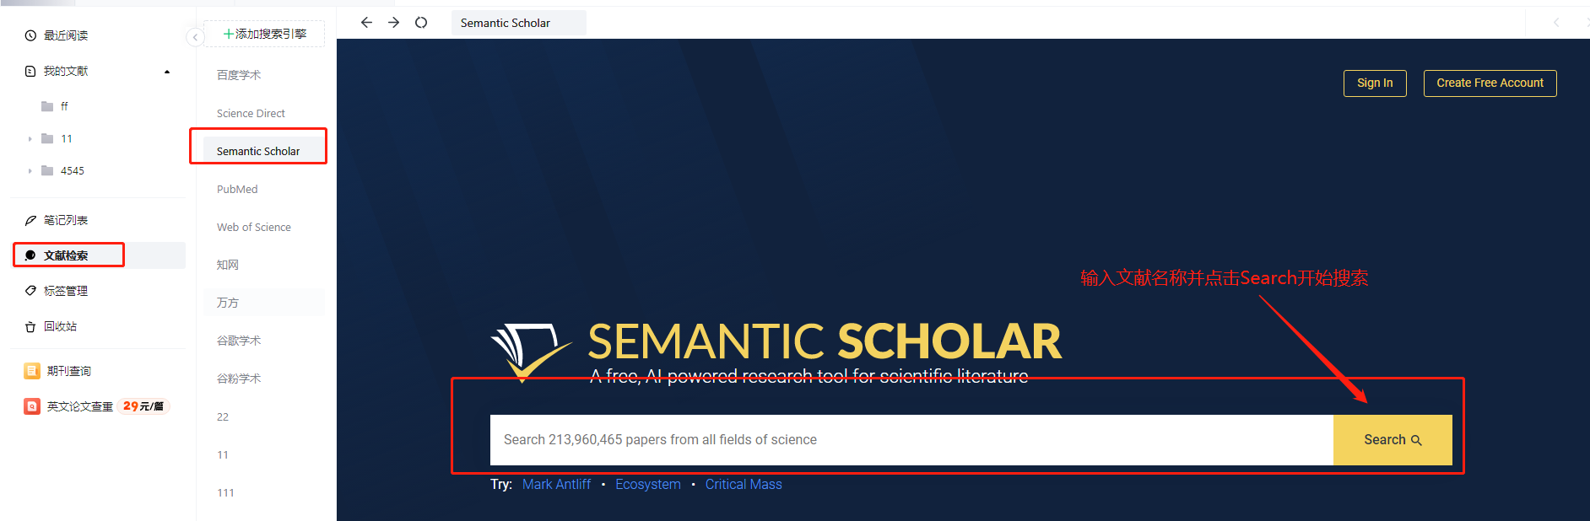Image resolution: width=1590 pixels, height=521 pixels.
Task: Collapse the sidebar with the chevron icon
Action: pos(195,37)
